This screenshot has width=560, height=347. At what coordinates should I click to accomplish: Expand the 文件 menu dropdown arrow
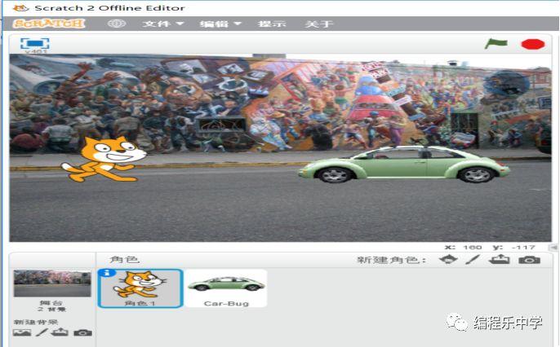coord(180,24)
